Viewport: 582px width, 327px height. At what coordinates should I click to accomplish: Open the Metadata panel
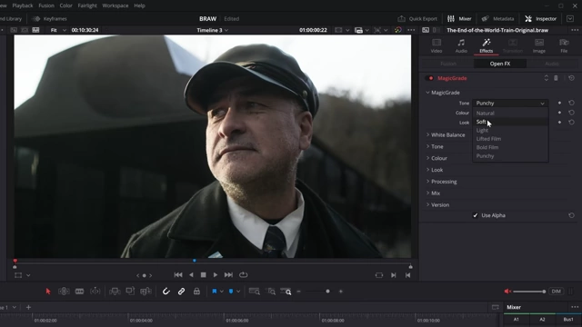497,18
